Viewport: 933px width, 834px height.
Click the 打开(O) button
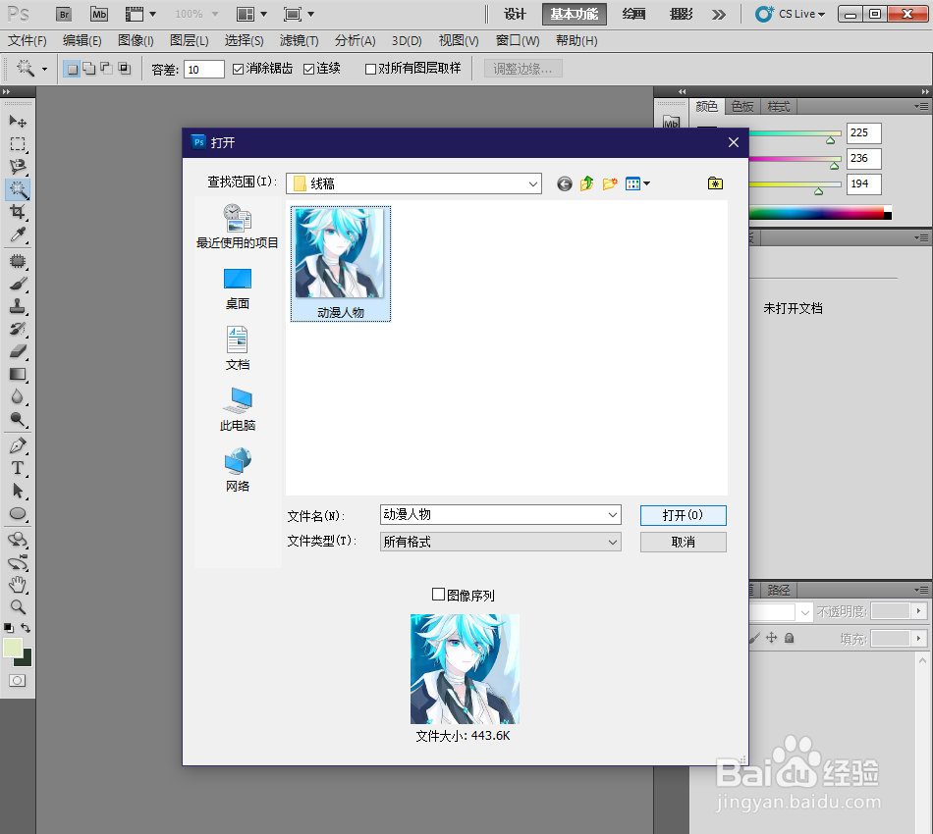click(684, 515)
